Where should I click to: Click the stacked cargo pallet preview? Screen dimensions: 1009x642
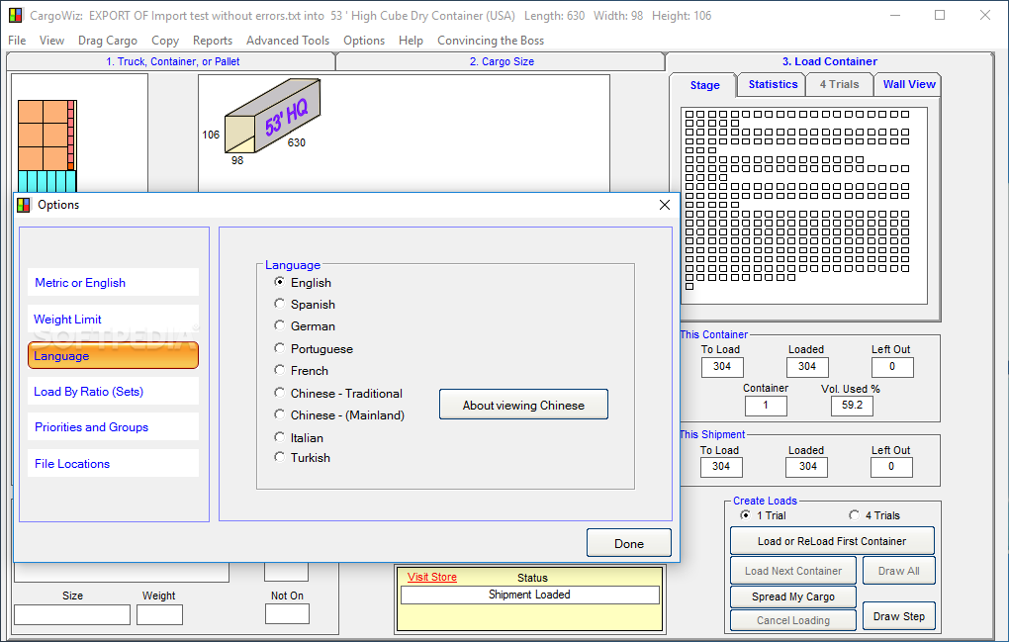point(46,146)
